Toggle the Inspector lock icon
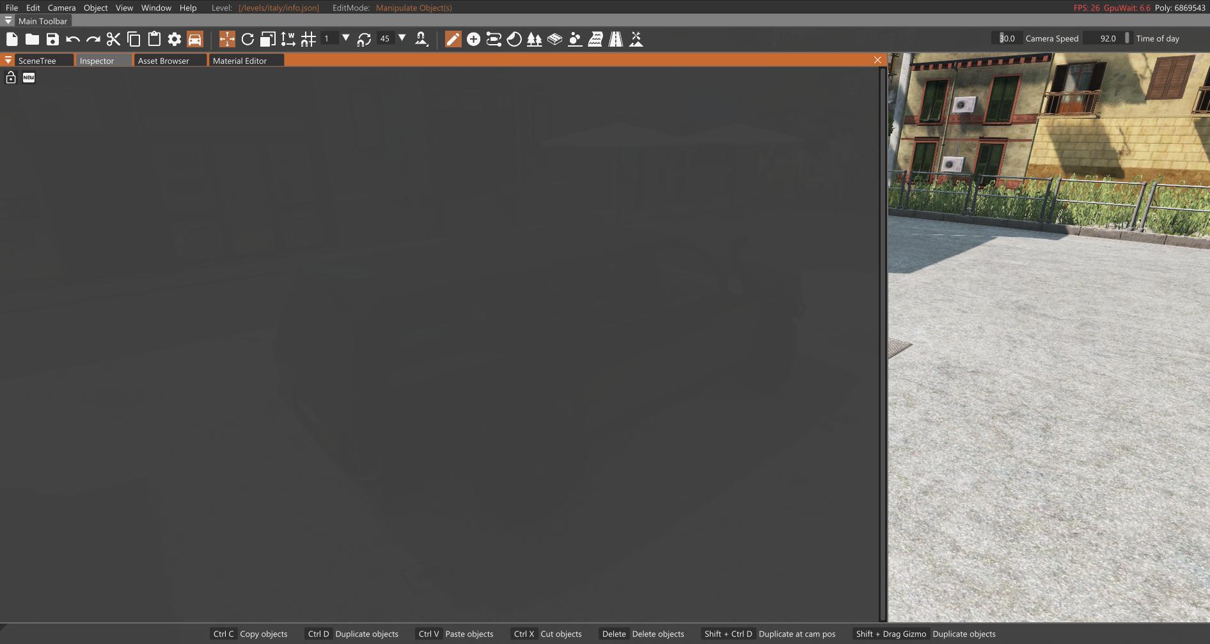Viewport: 1210px width, 644px height. pyautogui.click(x=11, y=77)
